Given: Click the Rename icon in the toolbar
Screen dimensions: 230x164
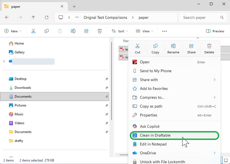Looking at the screenshot, I should pyautogui.click(x=73, y=31).
